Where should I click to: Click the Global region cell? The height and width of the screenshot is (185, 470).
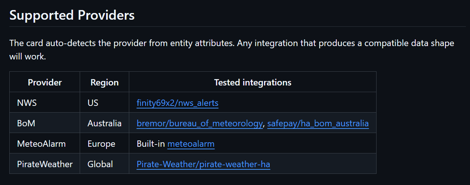click(100, 164)
